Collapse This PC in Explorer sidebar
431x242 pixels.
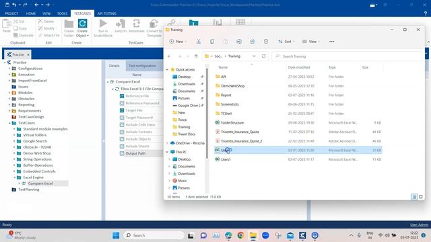167,152
